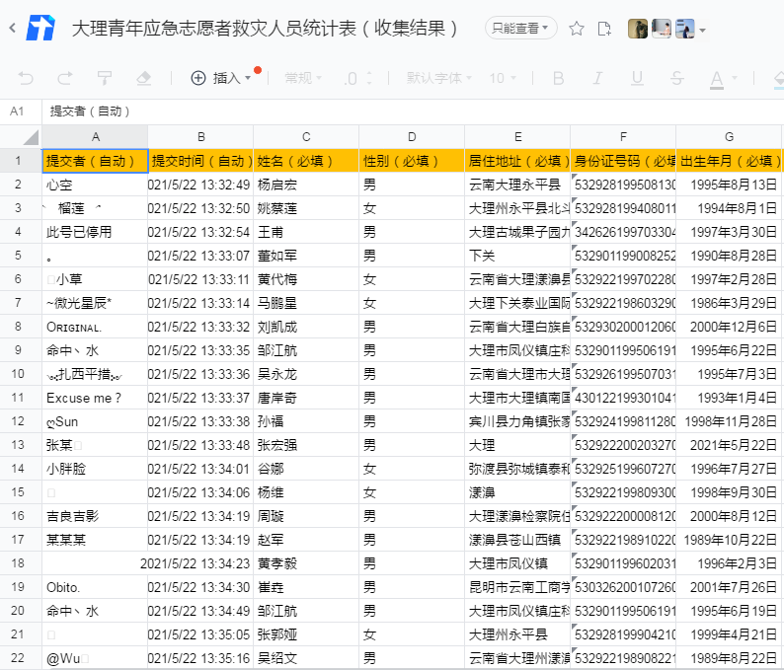Screen dimensions: 784x670
Task: Click the select-all corner of the grid
Action: (21, 136)
